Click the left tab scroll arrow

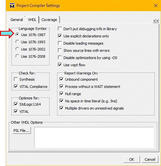pos(154,21)
